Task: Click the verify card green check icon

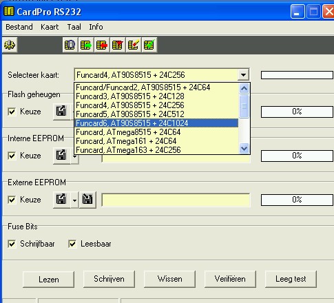Action: click(149, 45)
